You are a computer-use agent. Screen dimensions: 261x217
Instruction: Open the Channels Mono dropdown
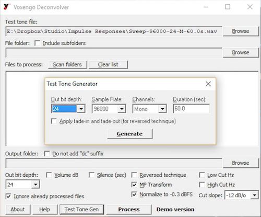(x=162, y=109)
